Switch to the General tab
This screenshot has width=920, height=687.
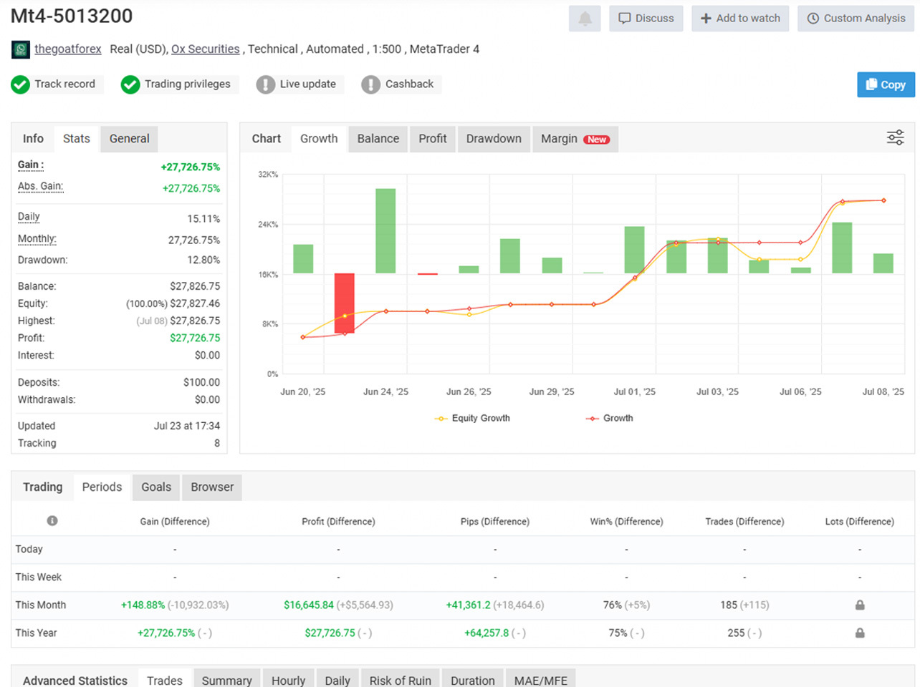point(130,139)
